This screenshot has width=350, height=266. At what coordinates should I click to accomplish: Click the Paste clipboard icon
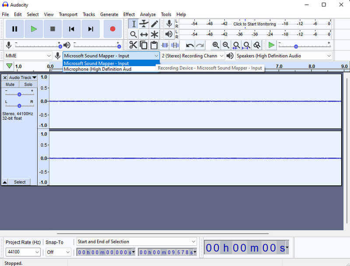tap(154, 45)
